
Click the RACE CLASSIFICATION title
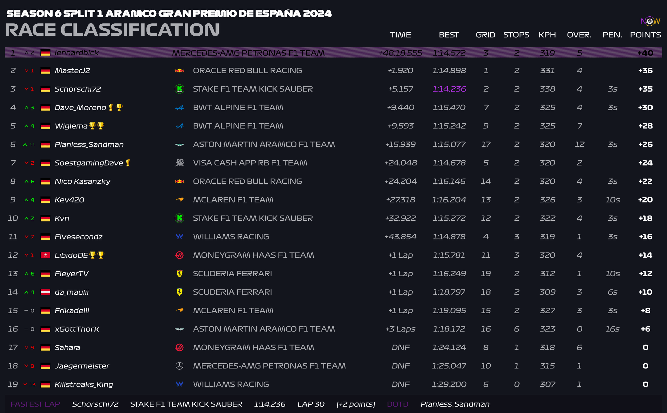[112, 30]
